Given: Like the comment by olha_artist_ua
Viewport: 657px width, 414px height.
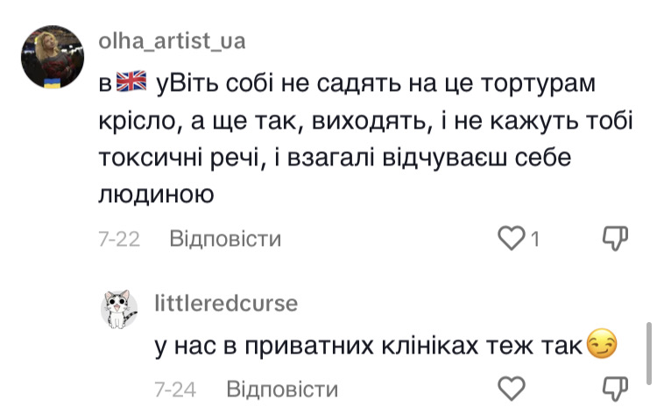Looking at the screenshot, I should click(x=510, y=238).
